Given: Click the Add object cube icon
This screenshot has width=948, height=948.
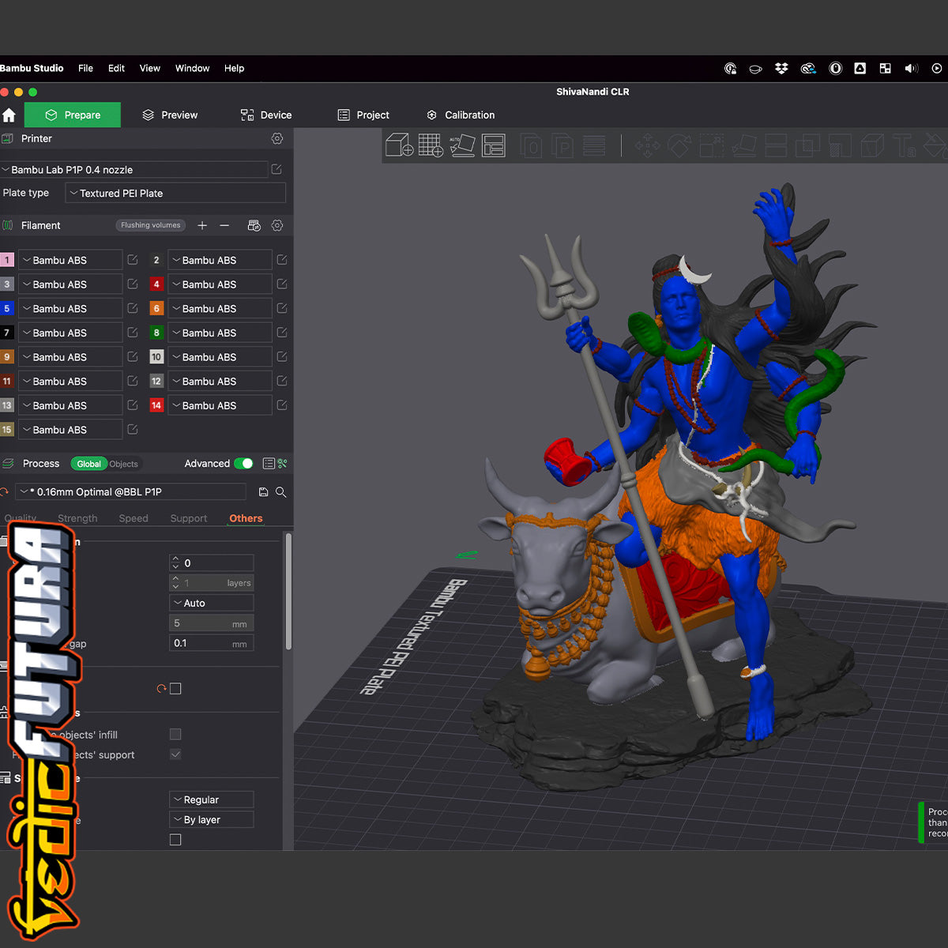Looking at the screenshot, I should (x=399, y=145).
